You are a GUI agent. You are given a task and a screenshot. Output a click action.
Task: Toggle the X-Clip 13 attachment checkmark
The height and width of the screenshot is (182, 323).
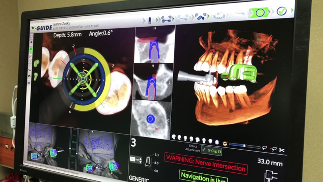204,150
